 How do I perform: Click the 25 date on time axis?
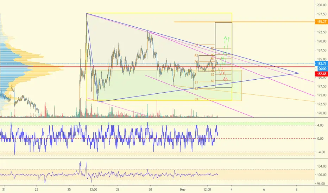click(x=69, y=189)
